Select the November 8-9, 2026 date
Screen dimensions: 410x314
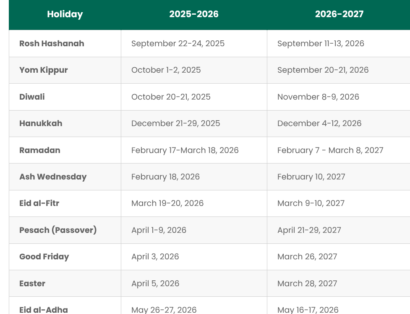(x=318, y=97)
